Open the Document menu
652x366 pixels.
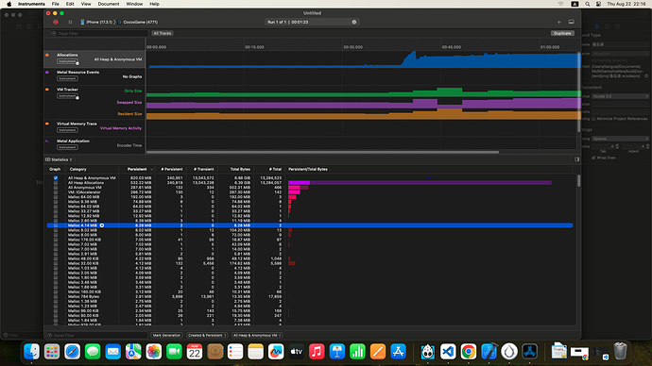coord(109,4)
